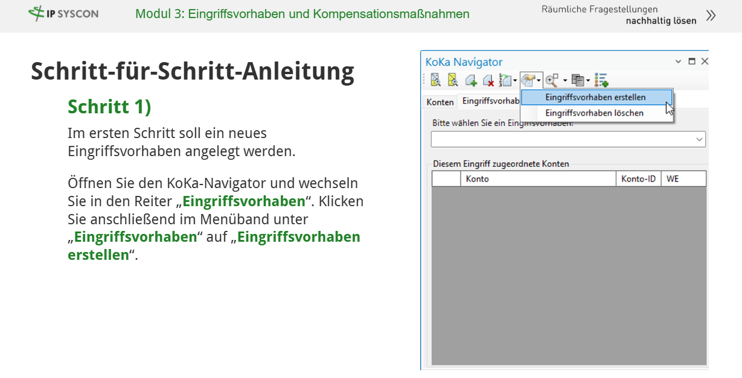
Task: Open dropdown arrow next to Eingriffsvorhaben icon
Action: 539,80
